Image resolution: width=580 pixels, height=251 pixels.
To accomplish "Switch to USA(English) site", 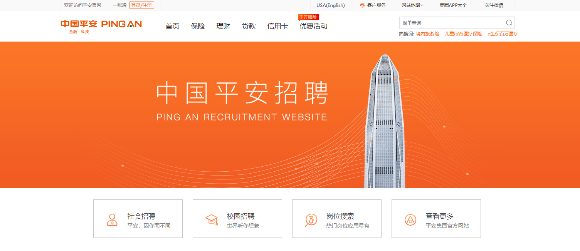I will coord(331,5).
